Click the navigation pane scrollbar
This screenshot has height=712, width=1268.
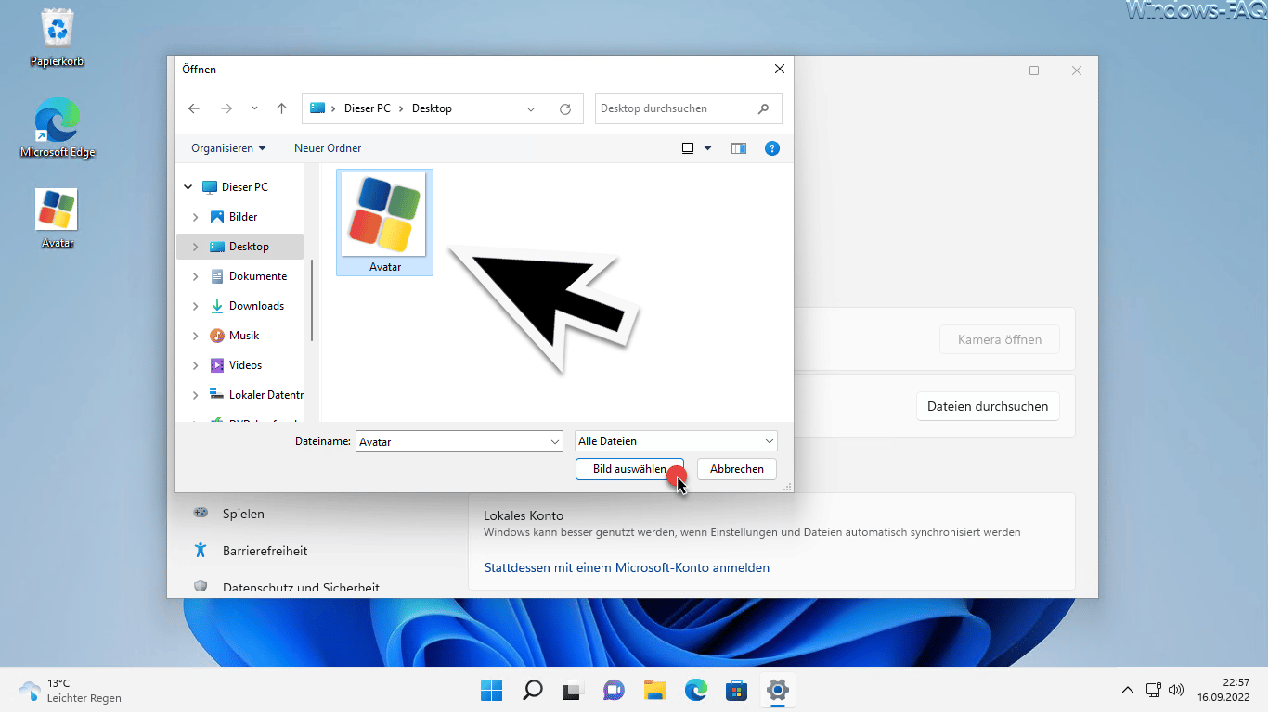[x=313, y=299]
